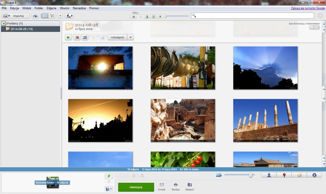This screenshot has width=326, height=194.
Task: Filter photos with faces only
Action: (147, 17)
